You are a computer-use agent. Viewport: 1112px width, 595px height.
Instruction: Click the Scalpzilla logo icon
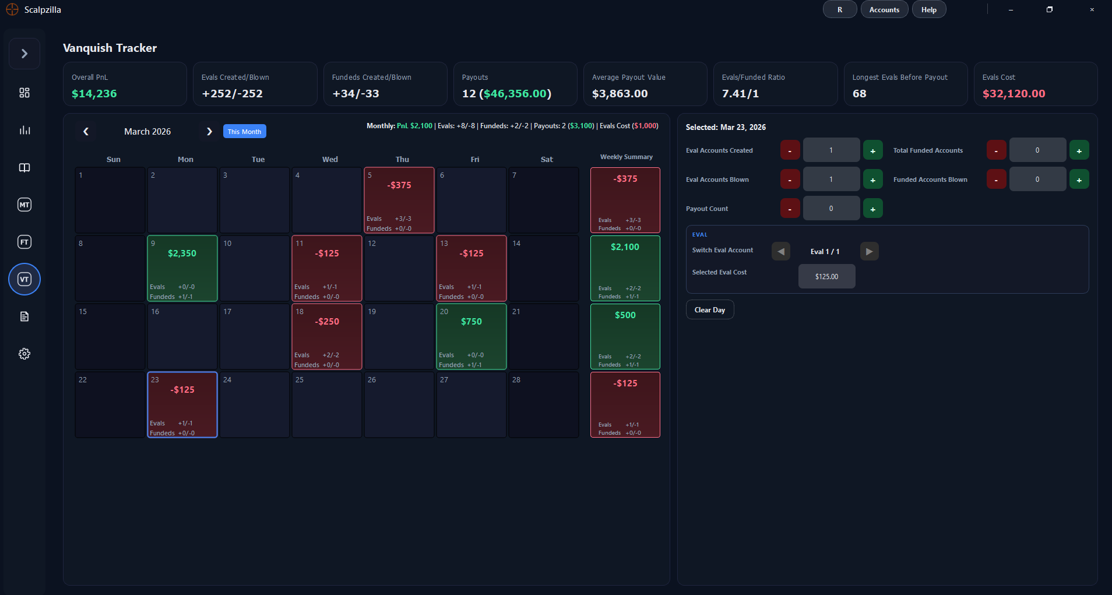12,9
